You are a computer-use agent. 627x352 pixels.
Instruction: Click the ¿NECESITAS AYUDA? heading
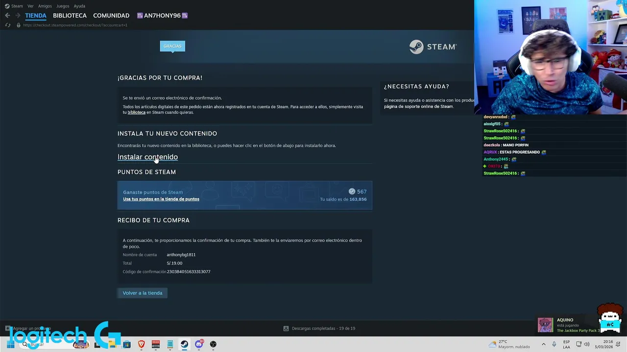pyautogui.click(x=416, y=87)
